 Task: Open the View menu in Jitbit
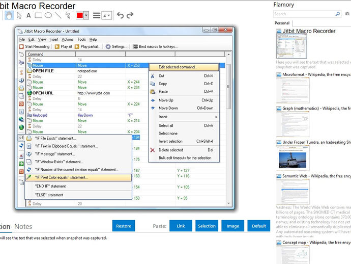[42, 39]
